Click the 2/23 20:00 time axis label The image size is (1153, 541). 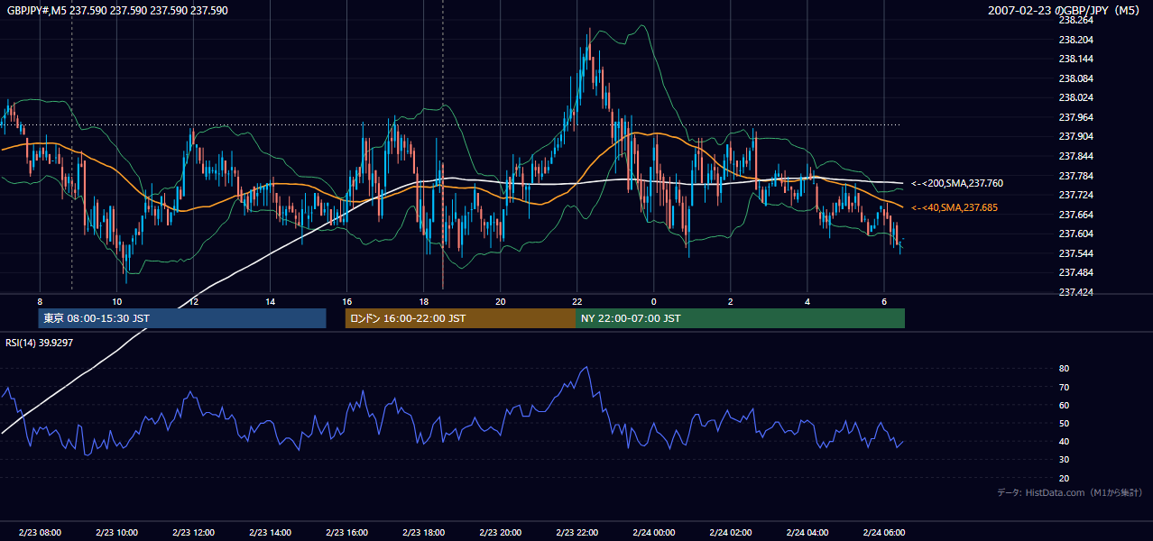coord(501,533)
